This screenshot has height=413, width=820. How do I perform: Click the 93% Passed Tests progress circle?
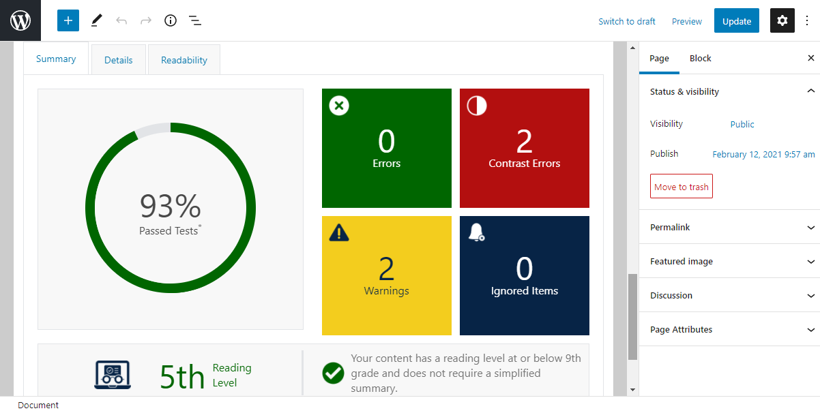tap(171, 208)
